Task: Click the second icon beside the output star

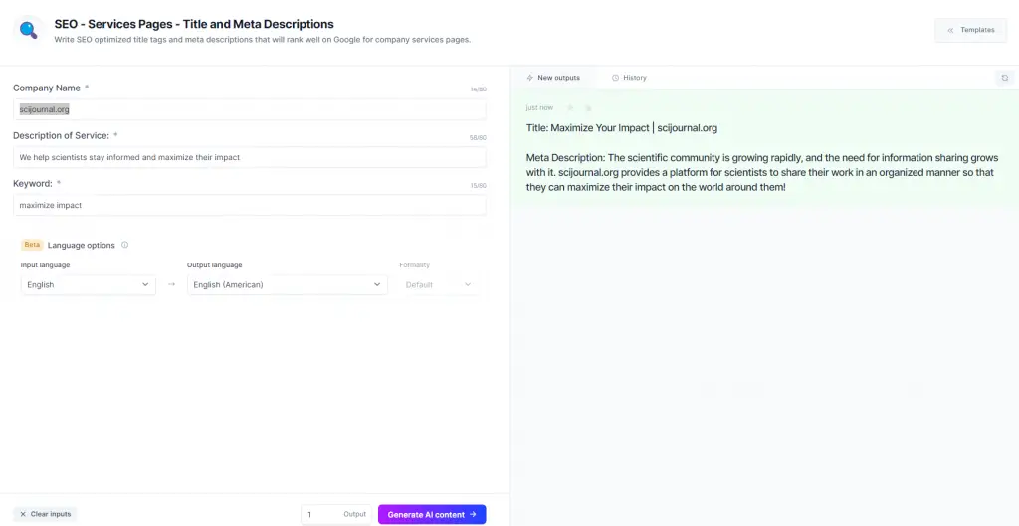Action: tap(587, 107)
